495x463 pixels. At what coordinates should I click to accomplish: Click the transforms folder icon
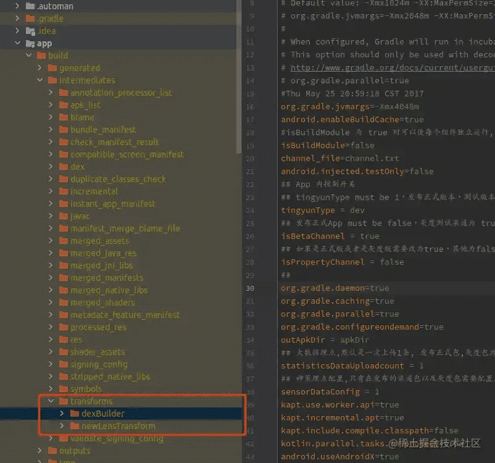pyautogui.click(x=64, y=401)
